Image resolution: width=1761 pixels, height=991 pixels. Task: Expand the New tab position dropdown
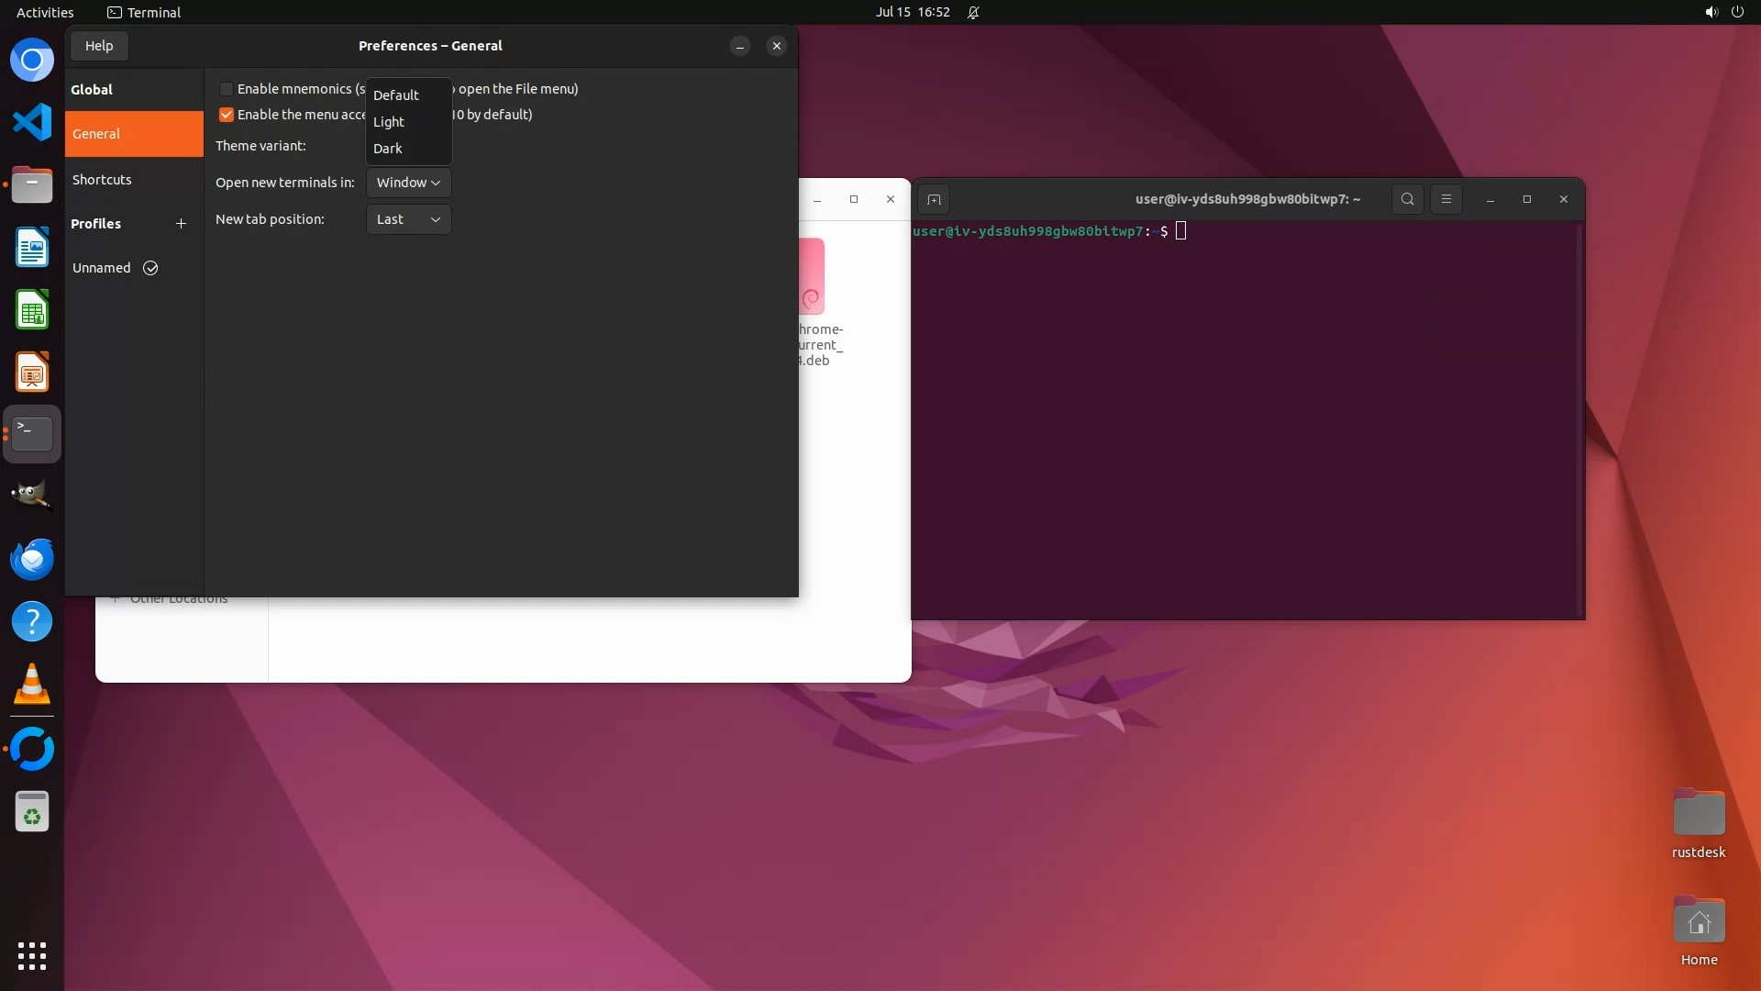408,219
